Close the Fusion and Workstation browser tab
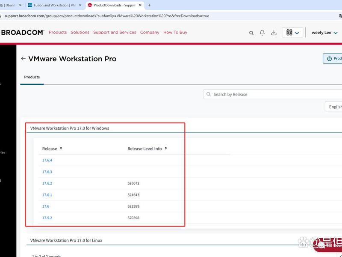Screen dimensions: 342x257 tap(80, 5)
